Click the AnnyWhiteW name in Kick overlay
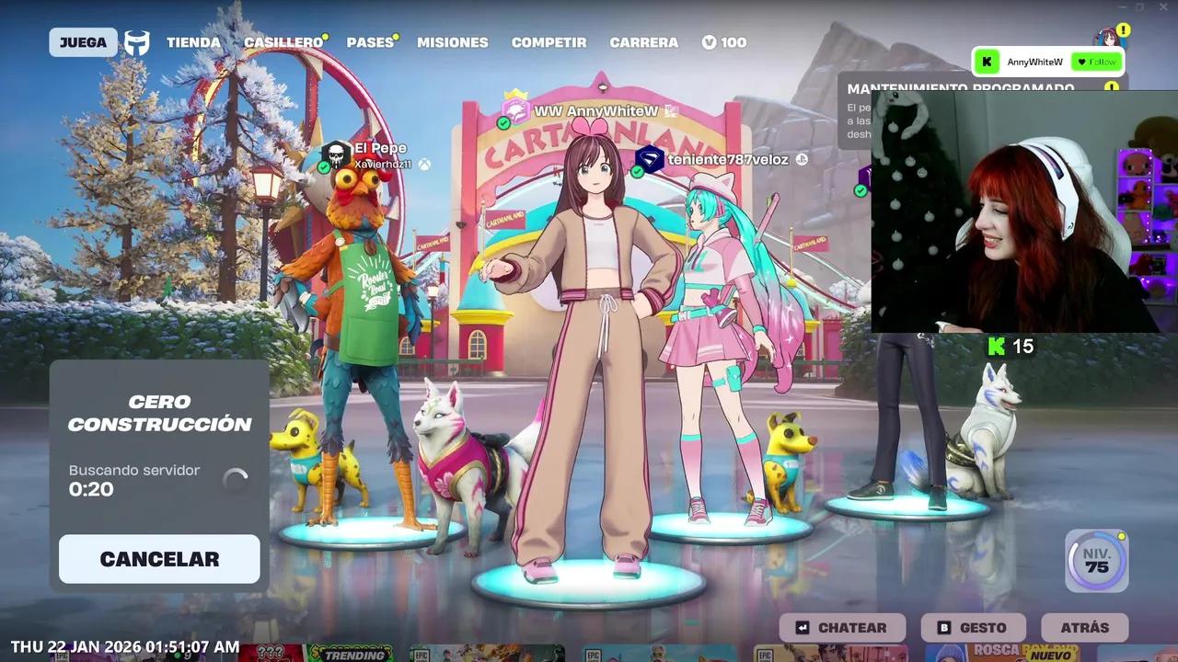 click(x=1035, y=62)
